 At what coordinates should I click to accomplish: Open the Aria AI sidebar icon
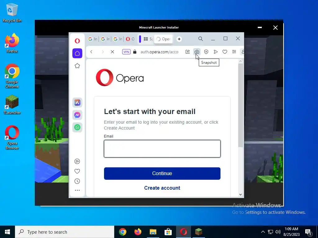pyautogui.click(x=77, y=103)
